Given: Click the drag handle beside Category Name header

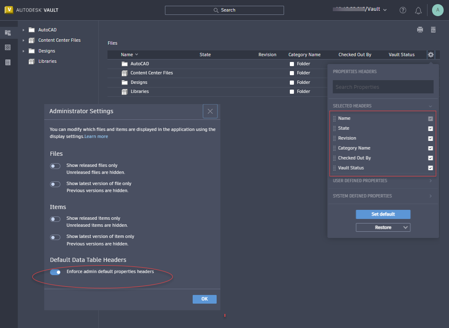Looking at the screenshot, I should point(334,148).
